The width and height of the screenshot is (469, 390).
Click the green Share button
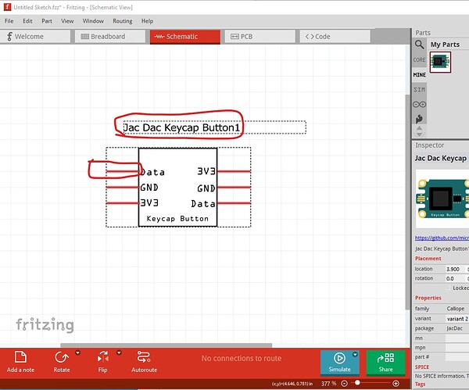point(385,363)
